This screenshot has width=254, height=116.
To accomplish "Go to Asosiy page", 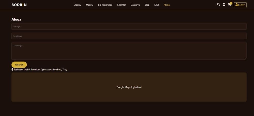I will point(77,5).
